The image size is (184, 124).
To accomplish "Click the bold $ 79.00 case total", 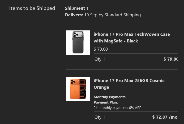I will point(170,59).
